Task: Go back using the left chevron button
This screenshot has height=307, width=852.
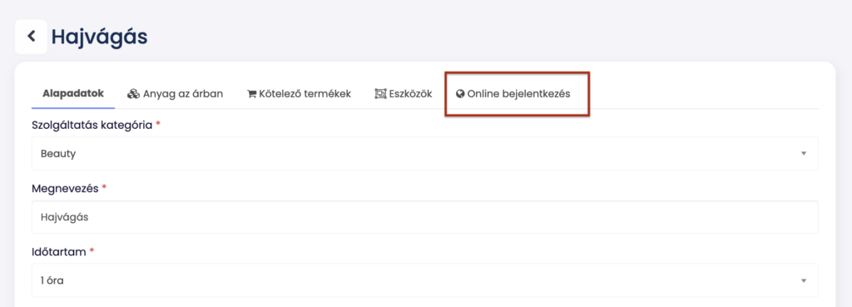Action: (x=31, y=37)
